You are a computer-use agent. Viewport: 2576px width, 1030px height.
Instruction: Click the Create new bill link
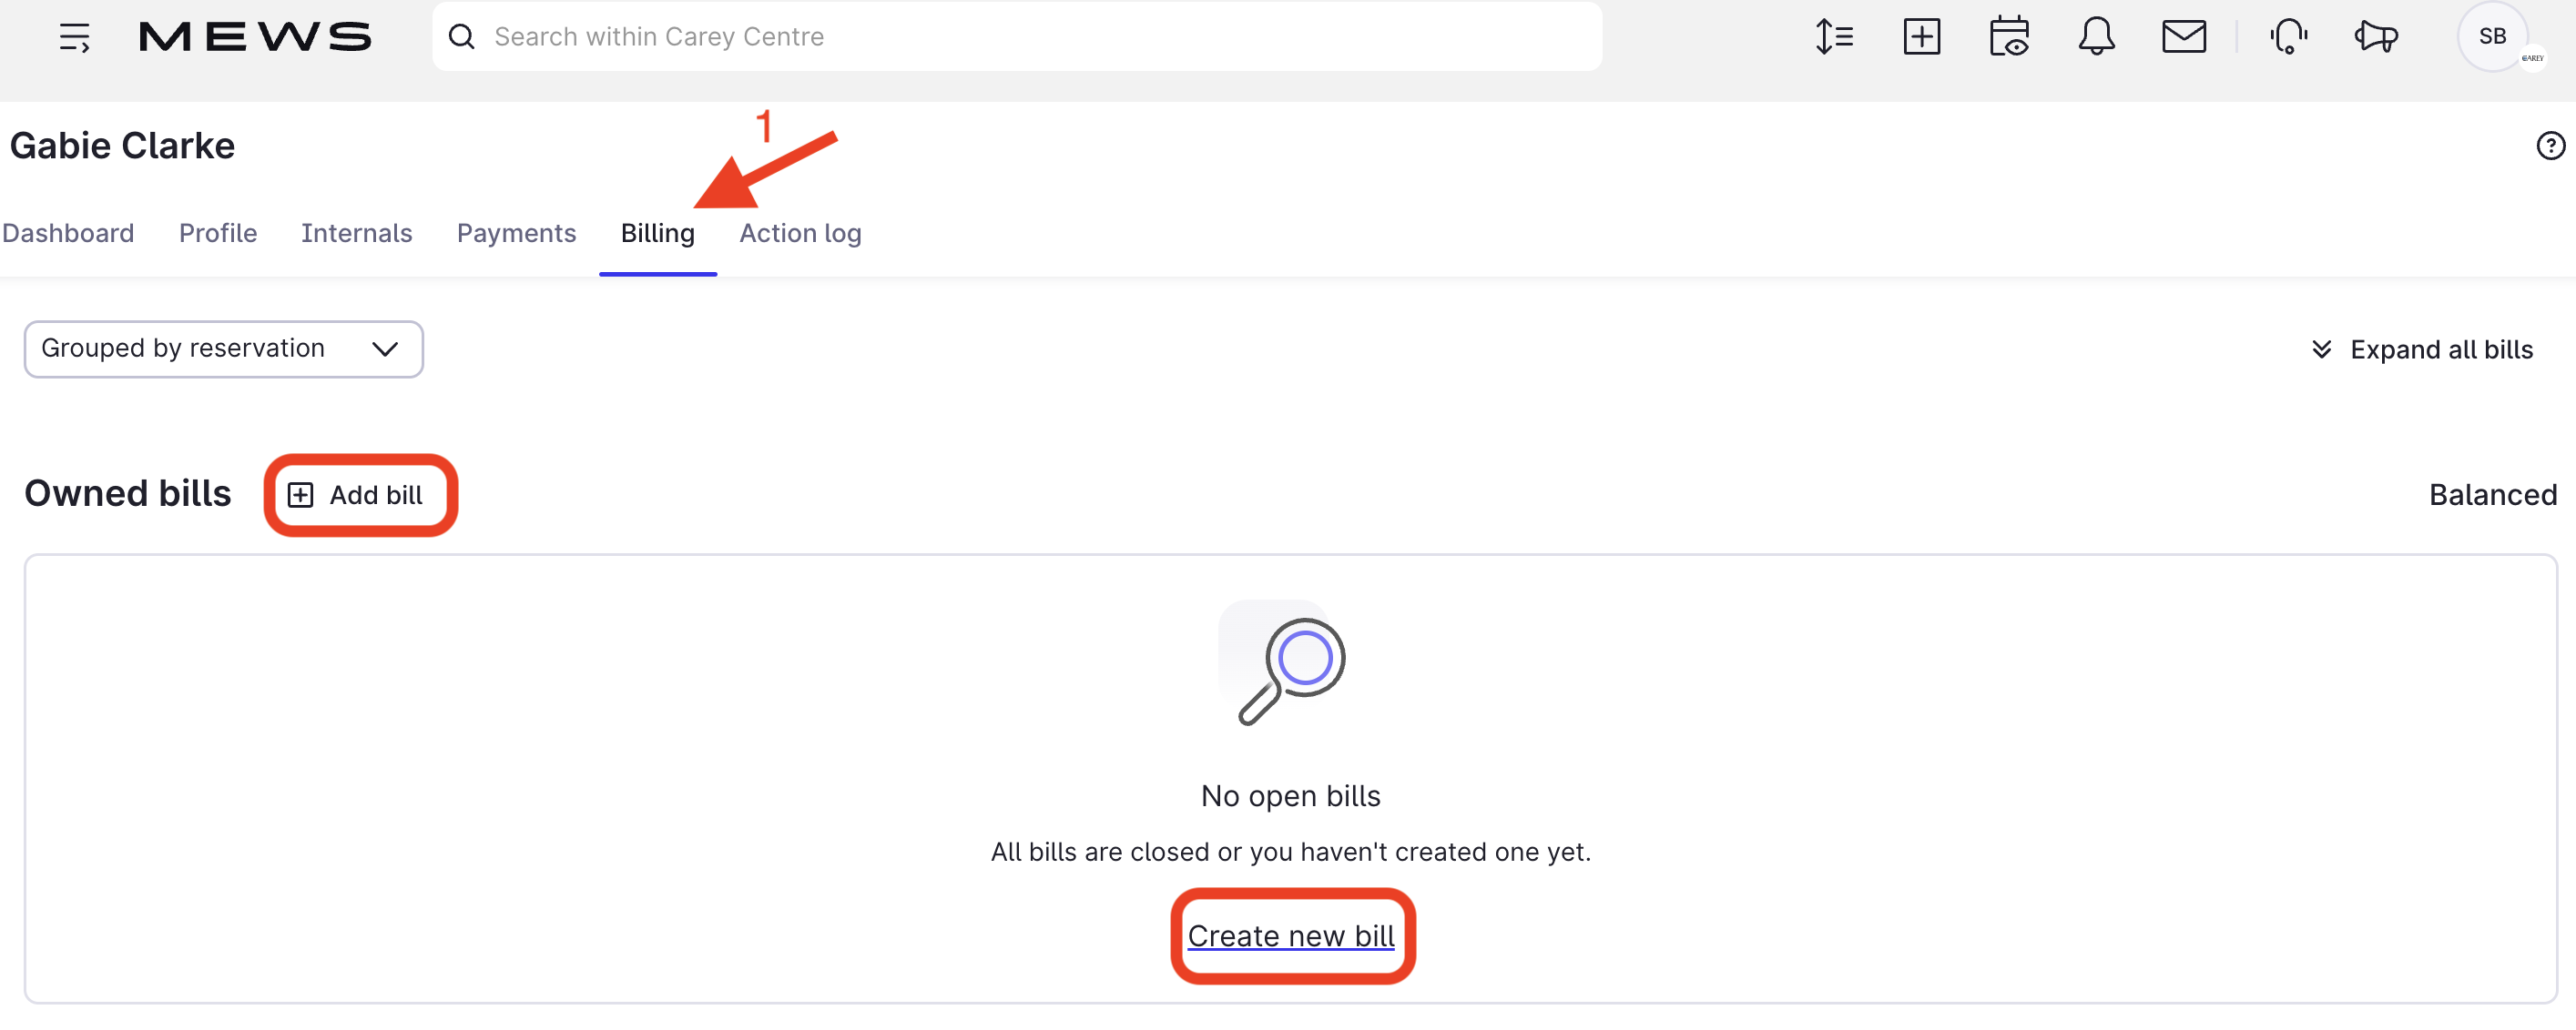coord(1290,935)
